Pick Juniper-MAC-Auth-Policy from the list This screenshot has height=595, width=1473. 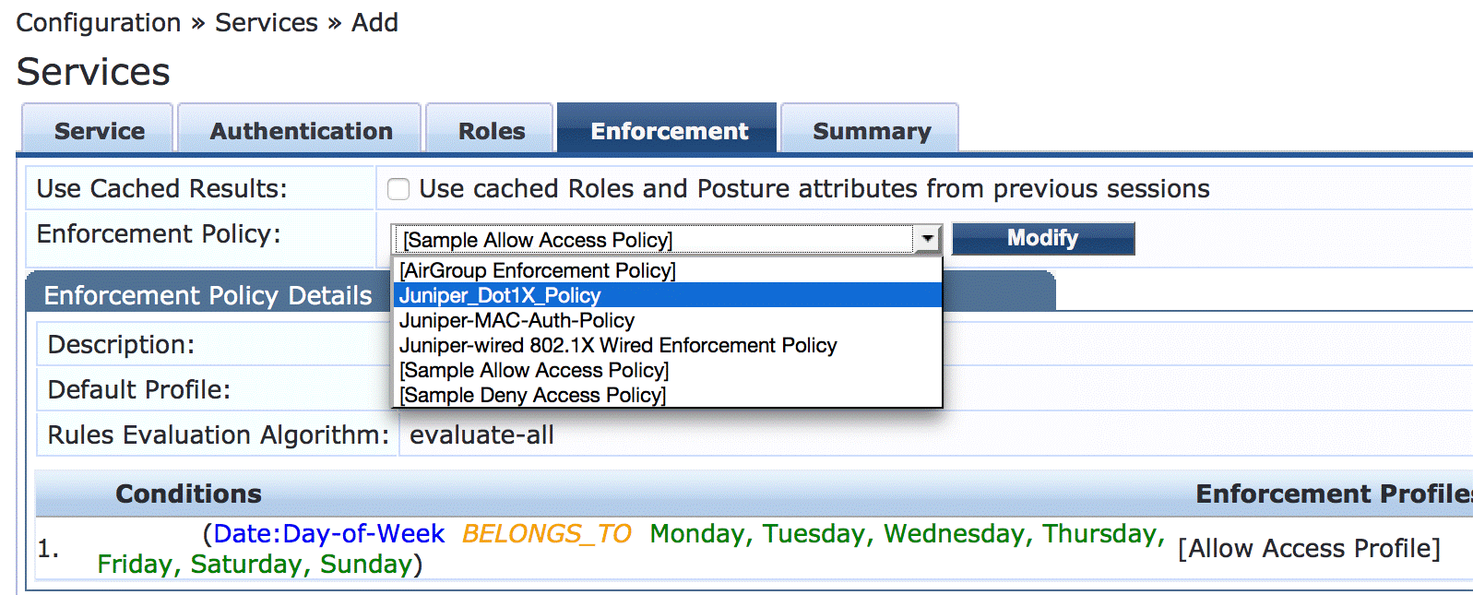[x=517, y=320]
